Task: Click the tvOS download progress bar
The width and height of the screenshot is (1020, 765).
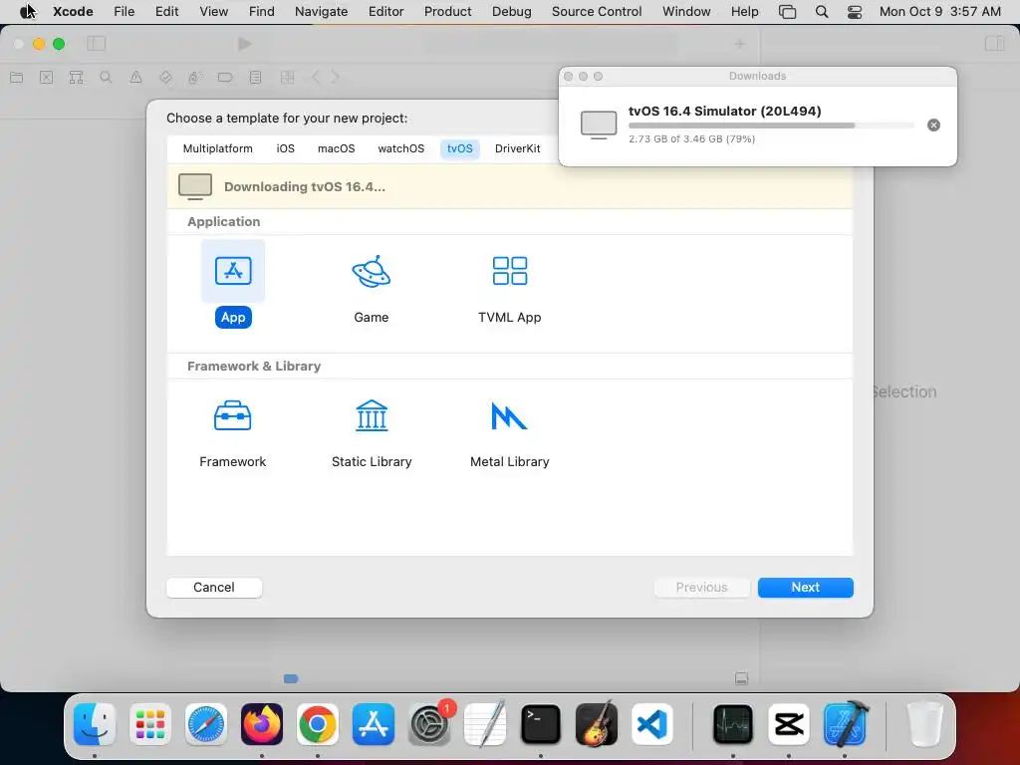Action: pos(772,126)
